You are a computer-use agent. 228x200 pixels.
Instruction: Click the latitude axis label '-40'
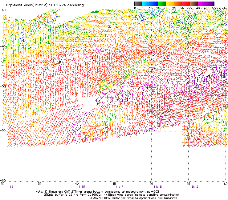(3, 10)
